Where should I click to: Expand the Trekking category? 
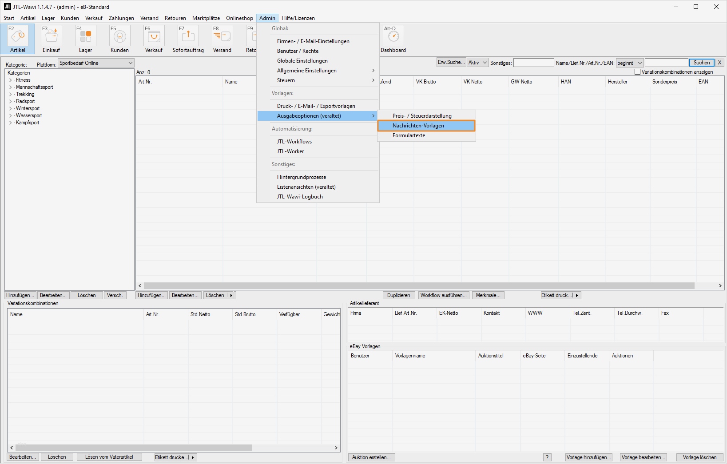11,94
